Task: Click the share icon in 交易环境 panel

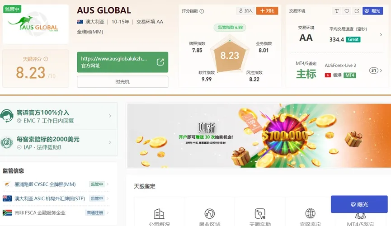Action: click(x=357, y=11)
